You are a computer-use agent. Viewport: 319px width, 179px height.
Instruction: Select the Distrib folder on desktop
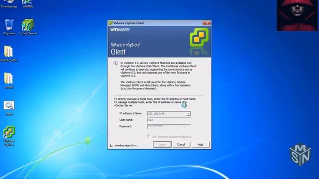point(9,54)
